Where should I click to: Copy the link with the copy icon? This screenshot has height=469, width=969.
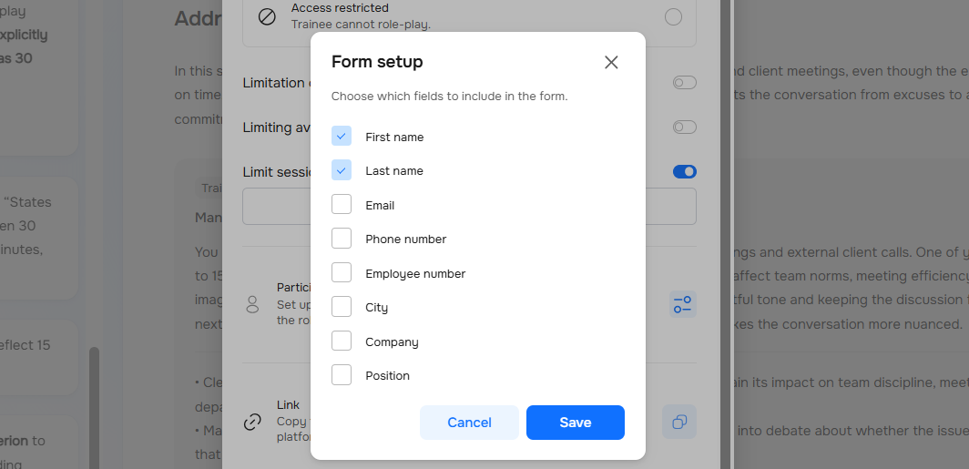point(679,422)
